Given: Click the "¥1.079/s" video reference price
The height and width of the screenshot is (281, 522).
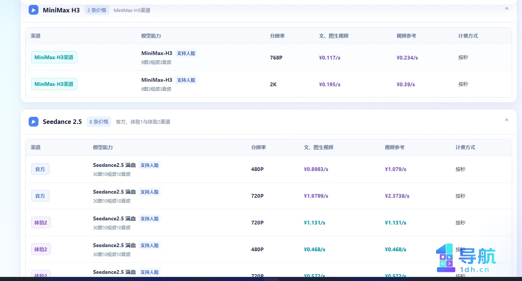Looking at the screenshot, I should 396,169.
